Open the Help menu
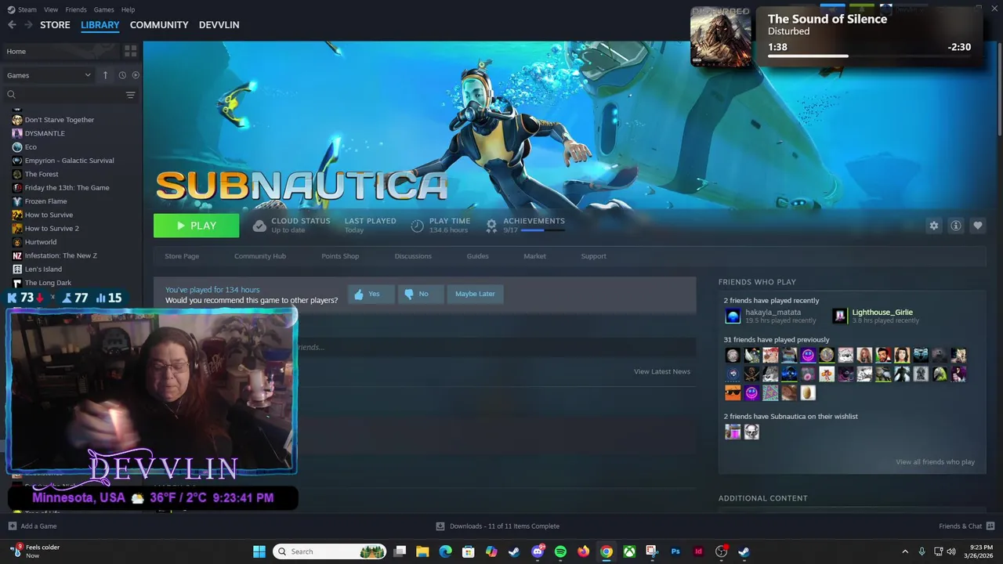Image resolution: width=1003 pixels, height=564 pixels. pos(129,9)
